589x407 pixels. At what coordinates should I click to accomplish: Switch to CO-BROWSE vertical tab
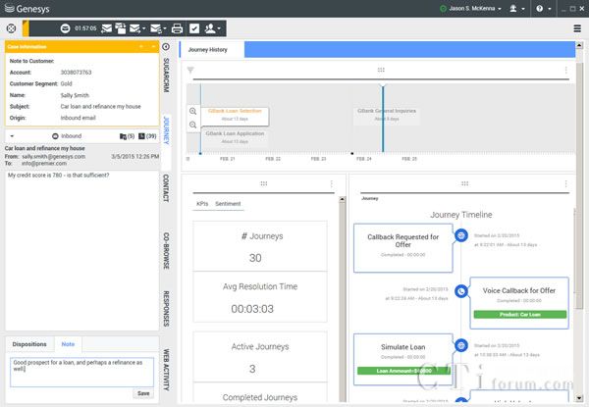(x=166, y=250)
